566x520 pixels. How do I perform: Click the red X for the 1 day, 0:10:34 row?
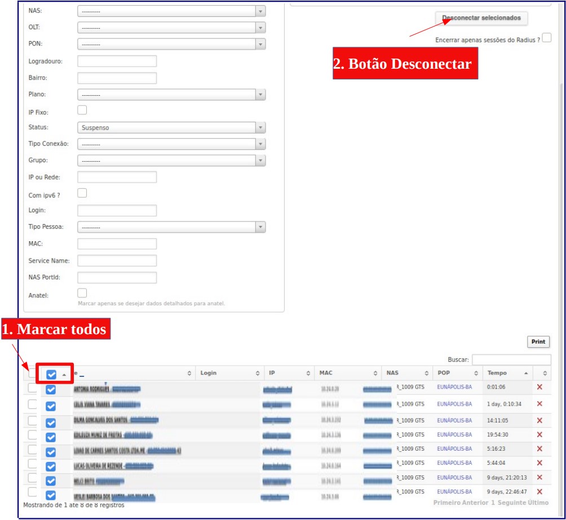(540, 404)
